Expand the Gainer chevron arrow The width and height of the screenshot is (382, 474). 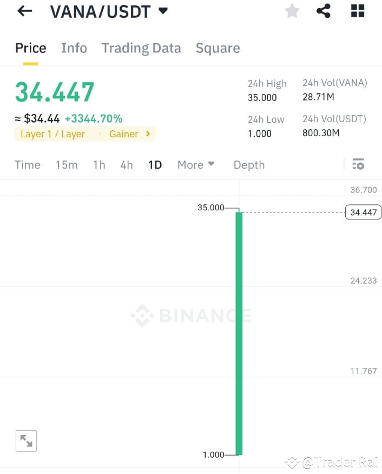[147, 133]
